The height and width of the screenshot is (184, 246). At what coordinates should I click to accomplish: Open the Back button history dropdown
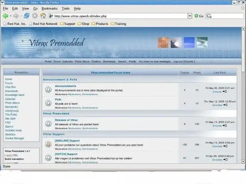tap(10, 16)
